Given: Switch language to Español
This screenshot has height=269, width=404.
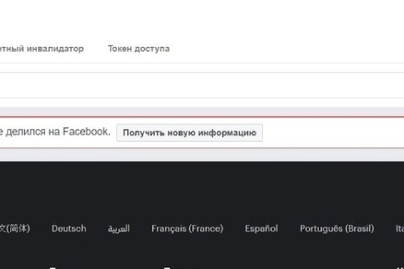Looking at the screenshot, I should [x=261, y=229].
